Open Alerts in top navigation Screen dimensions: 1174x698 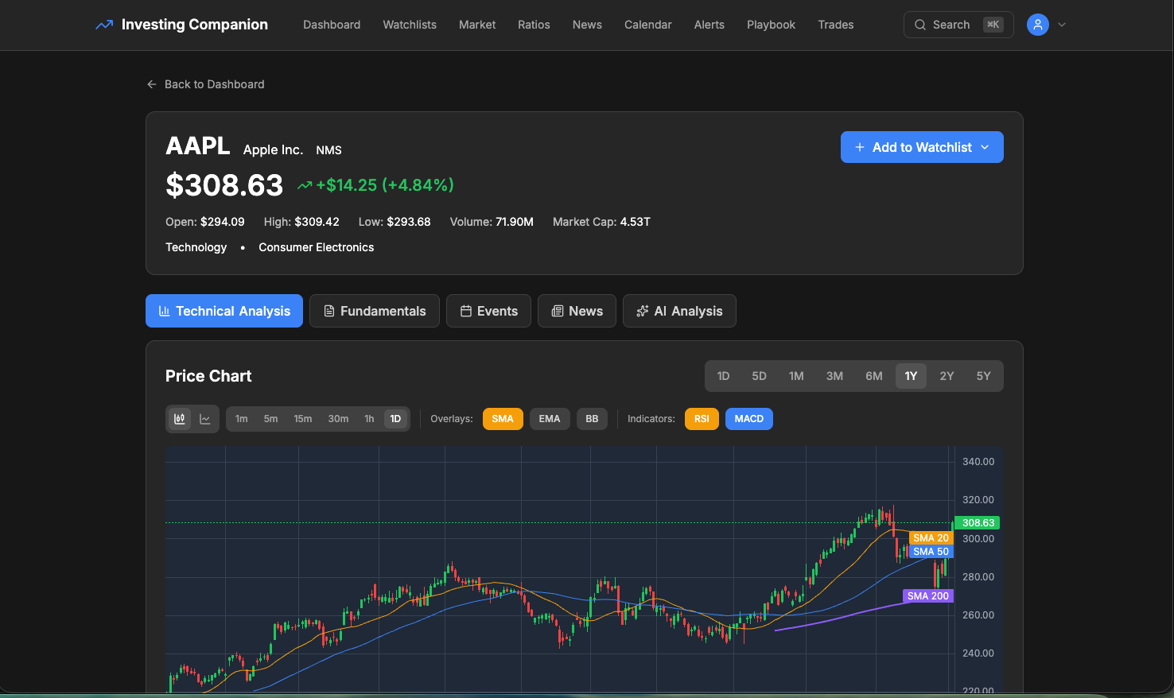tap(709, 25)
